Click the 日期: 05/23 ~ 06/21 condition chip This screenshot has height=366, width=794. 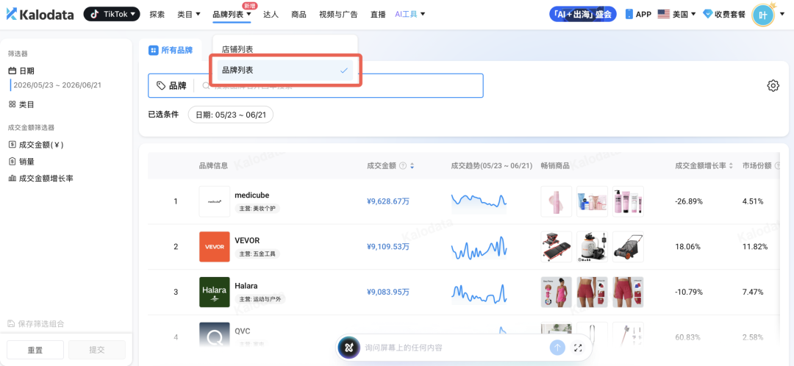click(x=230, y=115)
